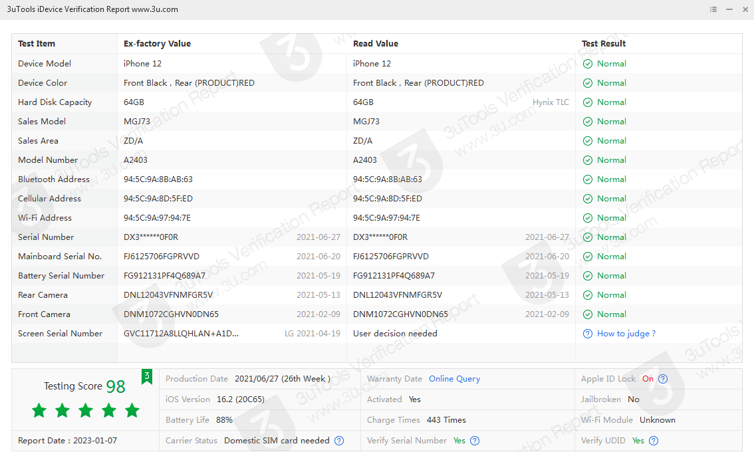Image resolution: width=754 pixels, height=456 pixels.
Task: Click the check icon for Hard Disk Capacity
Action: point(588,102)
